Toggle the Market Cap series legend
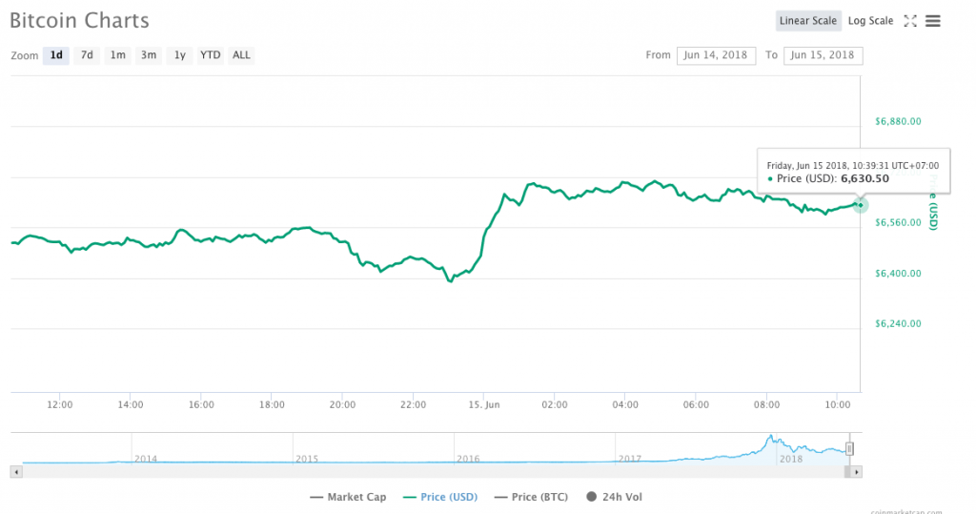 pos(348,497)
